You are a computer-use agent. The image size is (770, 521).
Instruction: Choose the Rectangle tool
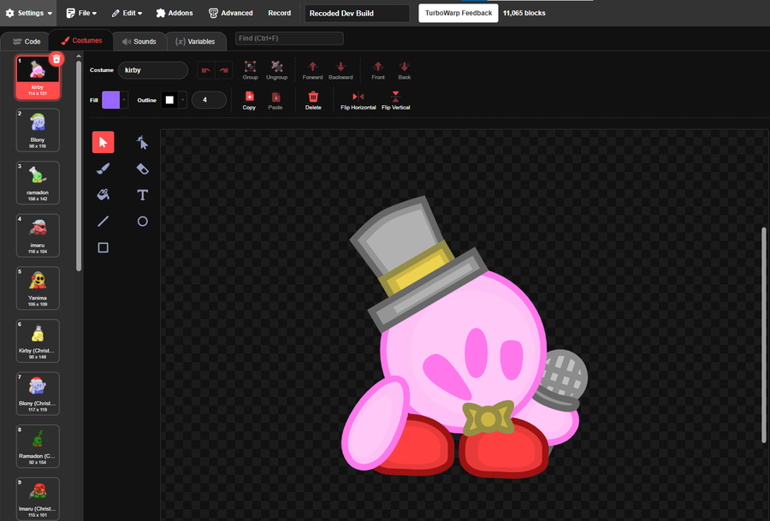(104, 247)
